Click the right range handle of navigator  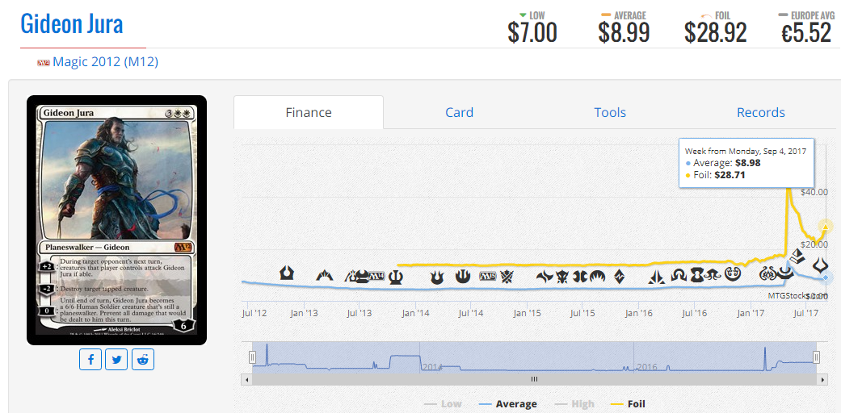(816, 357)
